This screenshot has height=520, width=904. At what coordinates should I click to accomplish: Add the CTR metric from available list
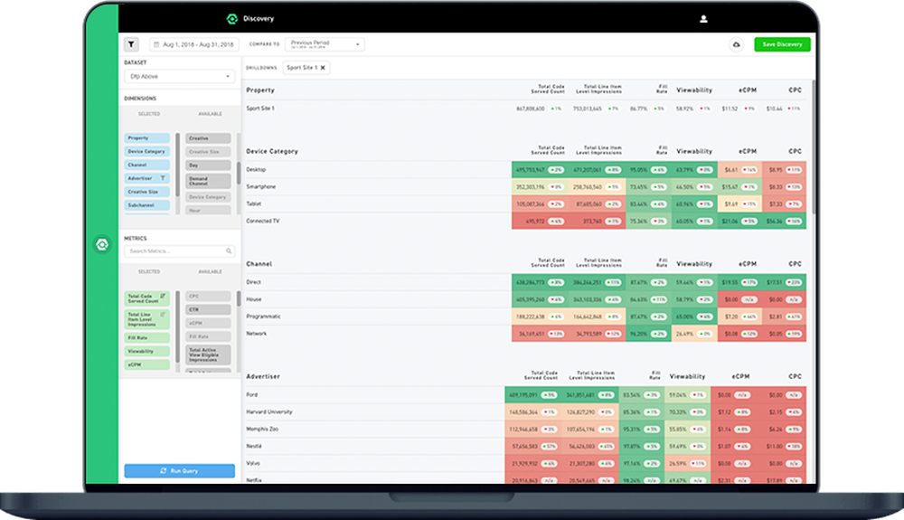pos(208,309)
